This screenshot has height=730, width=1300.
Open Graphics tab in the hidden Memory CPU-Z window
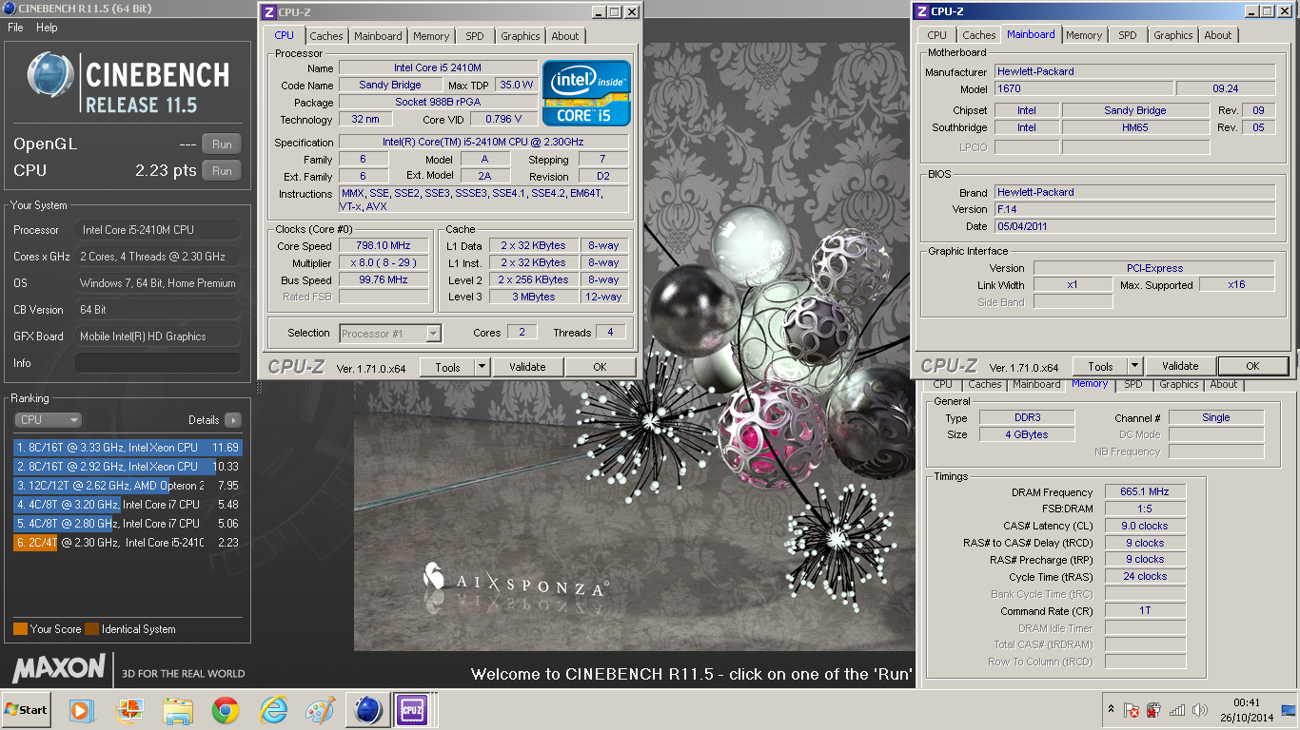[x=1179, y=385]
